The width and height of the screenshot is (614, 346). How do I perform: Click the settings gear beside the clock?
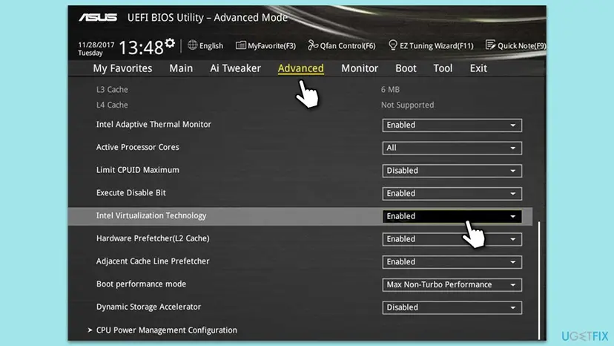pos(170,43)
